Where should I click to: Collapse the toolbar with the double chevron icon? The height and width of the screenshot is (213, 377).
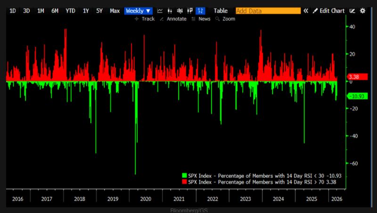pos(306,10)
